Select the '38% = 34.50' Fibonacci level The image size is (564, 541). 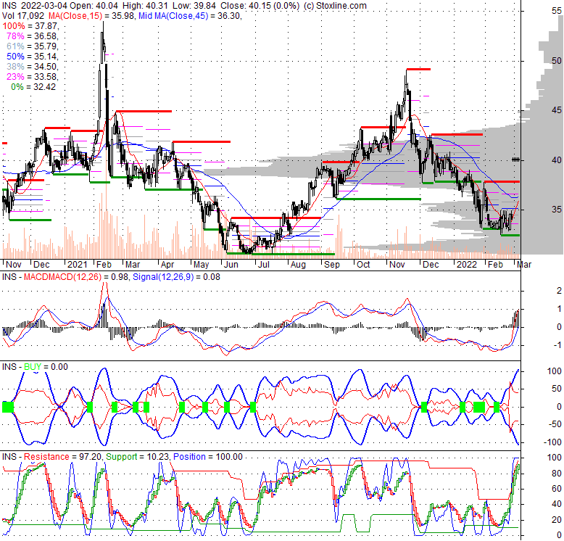(x=33, y=67)
